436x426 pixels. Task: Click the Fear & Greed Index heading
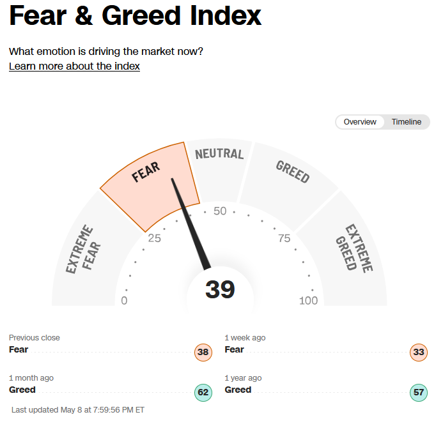pos(135,15)
